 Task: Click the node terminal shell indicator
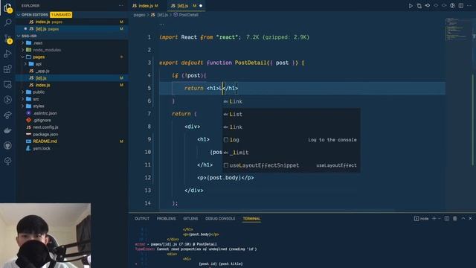click(x=422, y=218)
